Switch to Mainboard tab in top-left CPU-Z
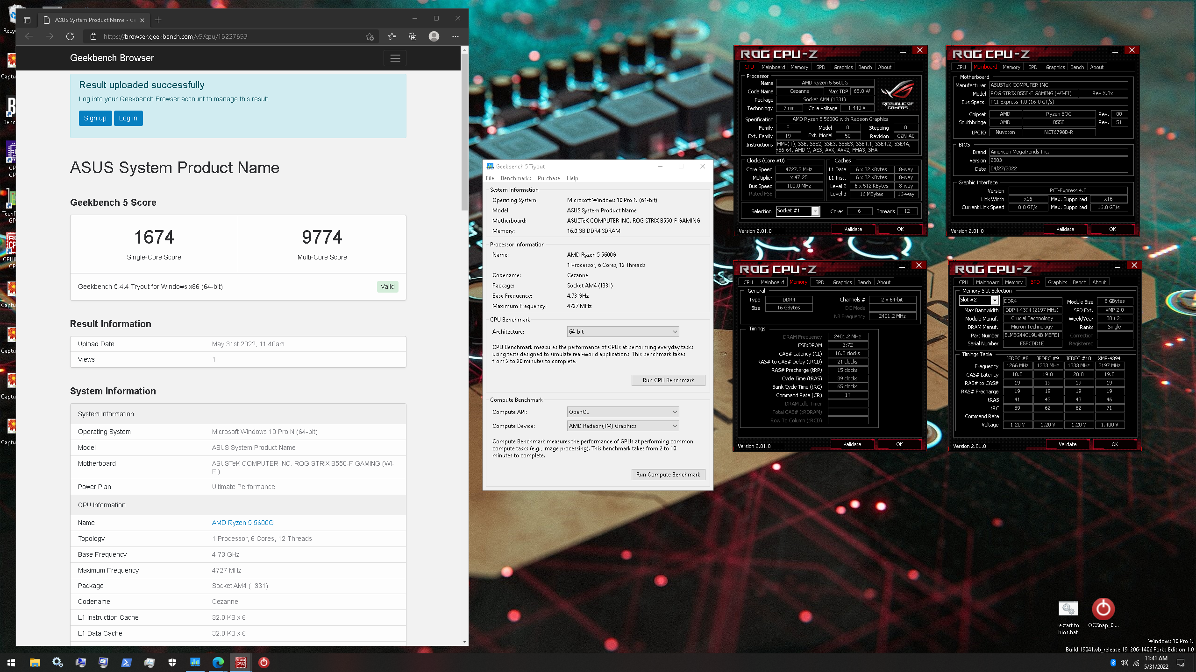 [x=773, y=67]
